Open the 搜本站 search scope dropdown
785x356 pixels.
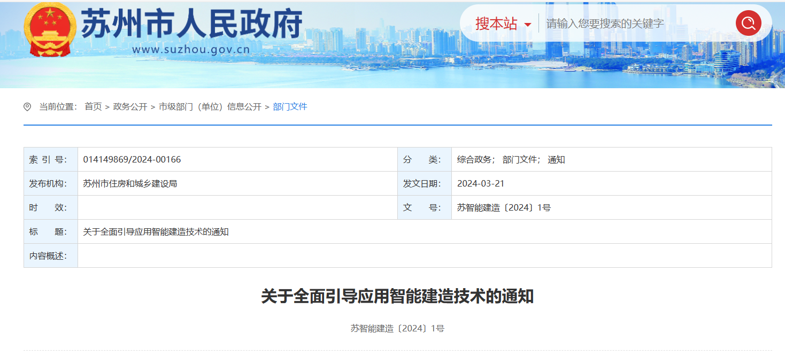coord(496,24)
